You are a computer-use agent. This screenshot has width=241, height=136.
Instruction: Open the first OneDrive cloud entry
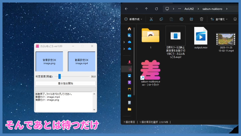(130, 42)
